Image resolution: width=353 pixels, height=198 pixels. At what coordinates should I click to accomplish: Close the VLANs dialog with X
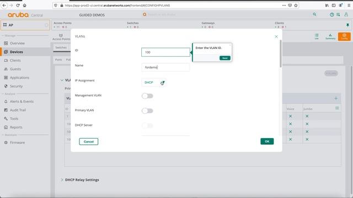point(276,37)
